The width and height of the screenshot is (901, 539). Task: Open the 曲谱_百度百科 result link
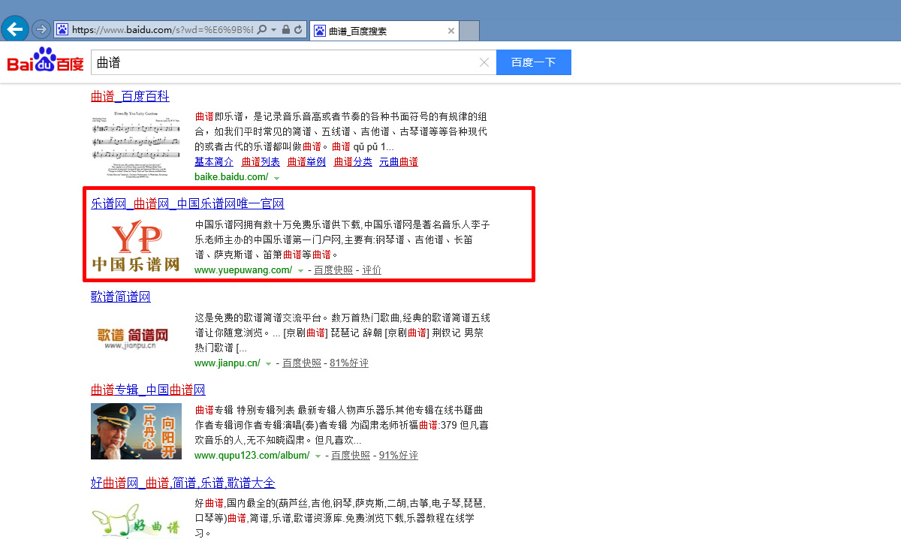[130, 96]
